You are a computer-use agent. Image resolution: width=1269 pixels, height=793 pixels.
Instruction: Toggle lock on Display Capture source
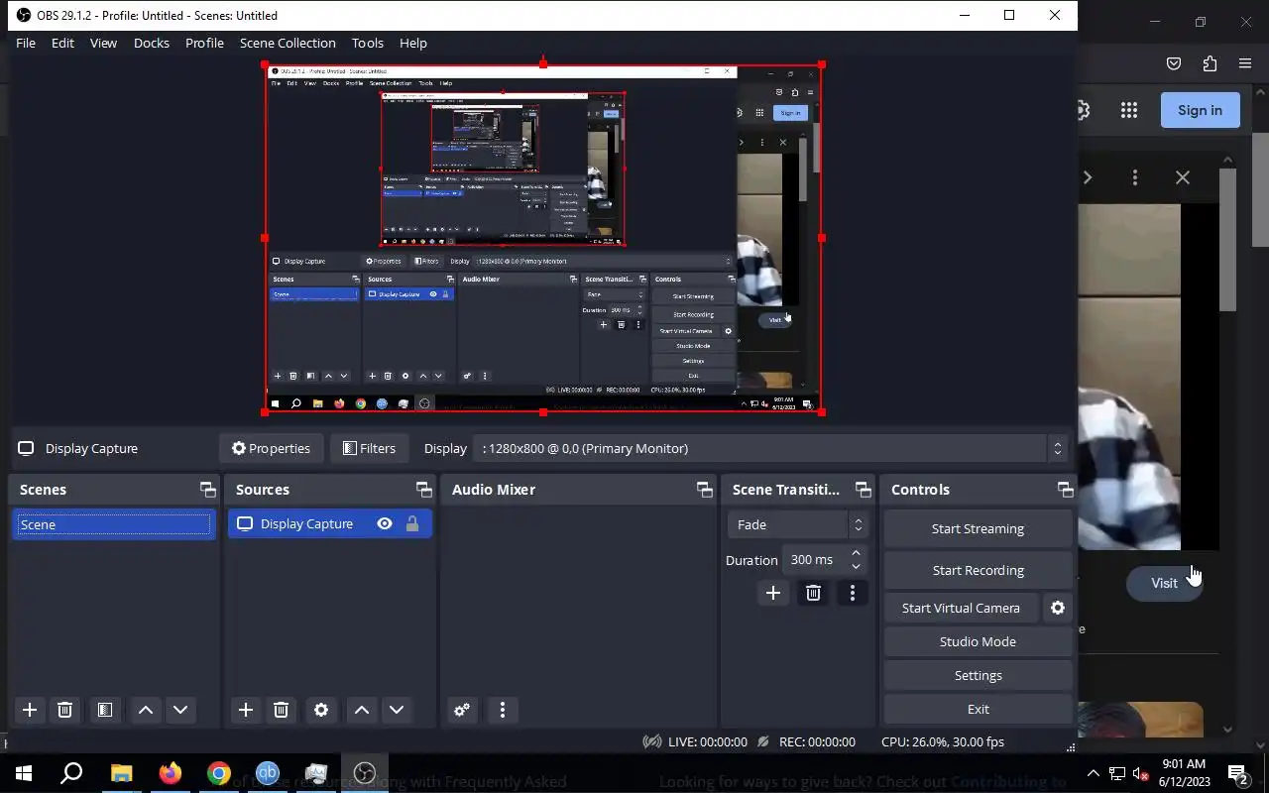[x=412, y=523]
